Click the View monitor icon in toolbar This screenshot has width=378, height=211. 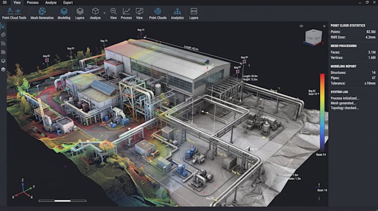(140, 14)
